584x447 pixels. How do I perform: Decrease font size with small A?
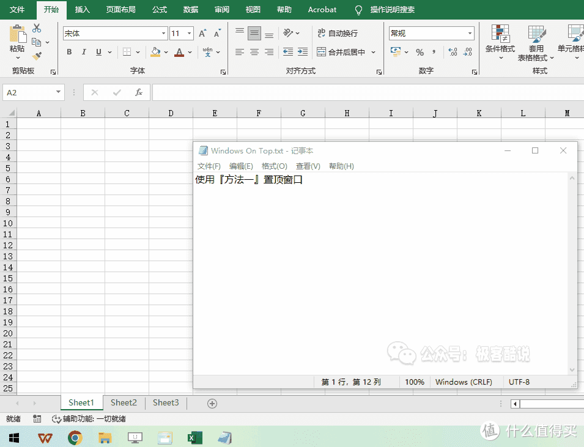coord(218,34)
